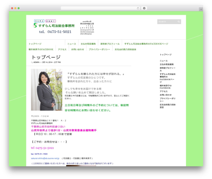Open 資格者プロフィール in the top navigation
Image resolution: width=212 pixels, height=179 pixels.
(x=110, y=44)
